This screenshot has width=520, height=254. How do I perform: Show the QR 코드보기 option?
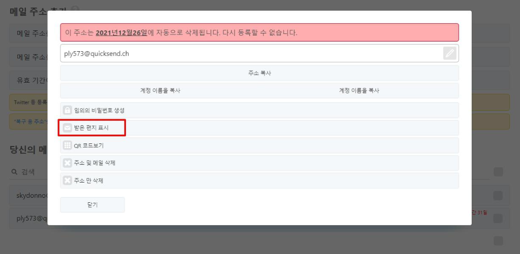[259, 146]
